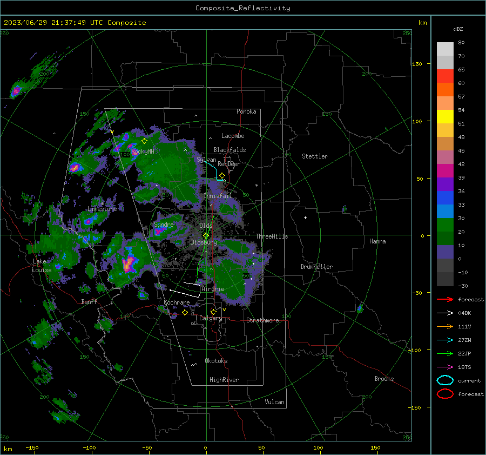Click the Ponoka city label
This screenshot has width=486, height=455.
coord(246,111)
